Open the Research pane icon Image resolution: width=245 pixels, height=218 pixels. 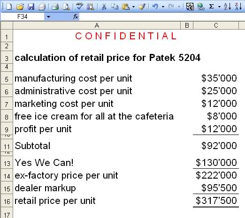tap(91, 7)
